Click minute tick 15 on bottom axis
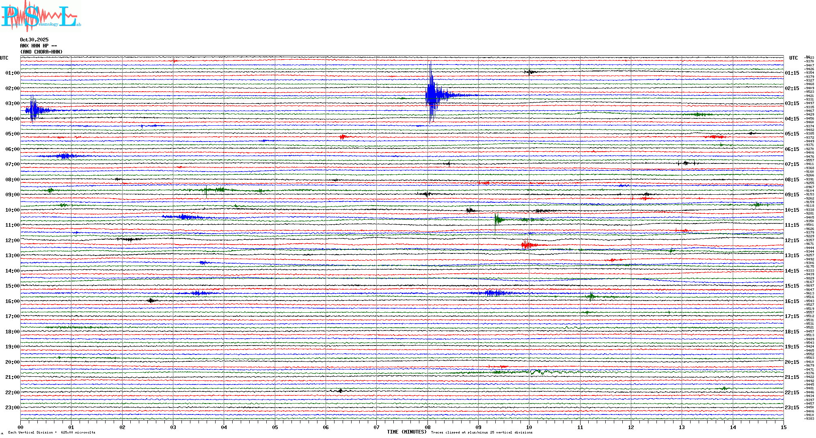Viewport: 816px width, 438px height. click(x=783, y=427)
